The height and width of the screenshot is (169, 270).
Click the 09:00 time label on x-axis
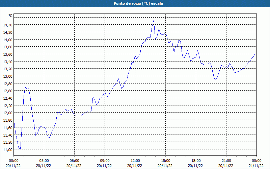coord(105,161)
